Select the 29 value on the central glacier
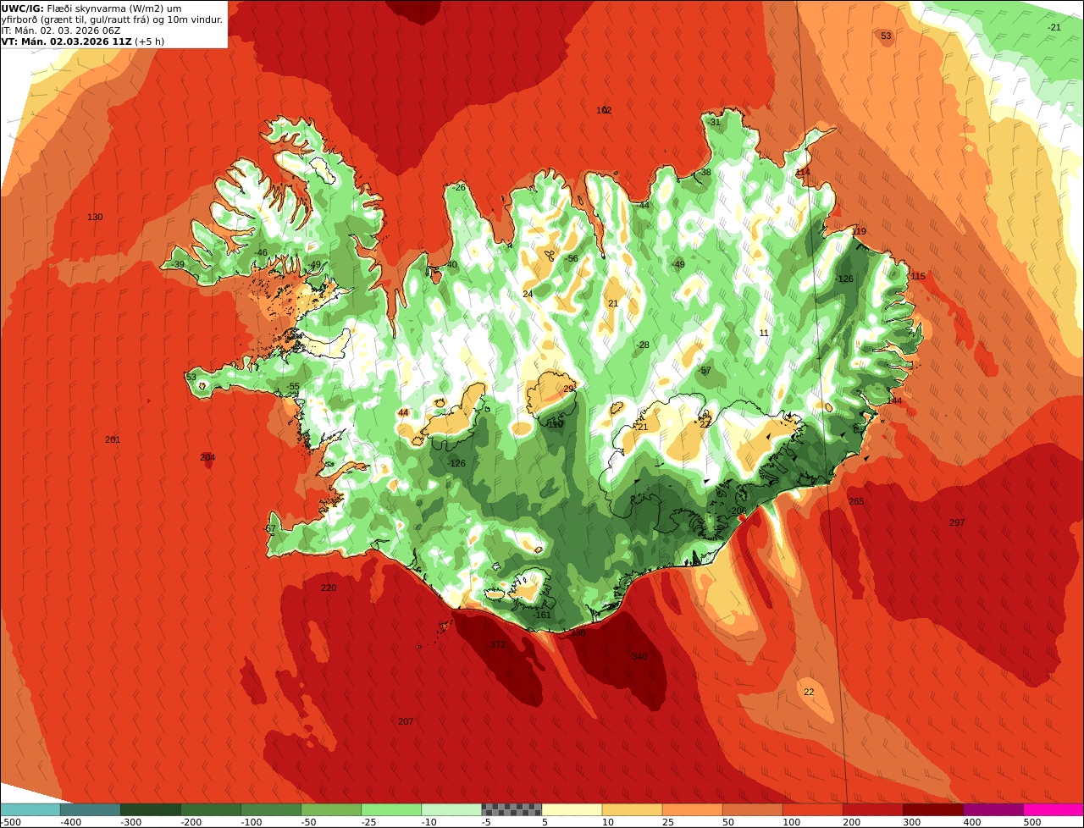 pyautogui.click(x=568, y=389)
